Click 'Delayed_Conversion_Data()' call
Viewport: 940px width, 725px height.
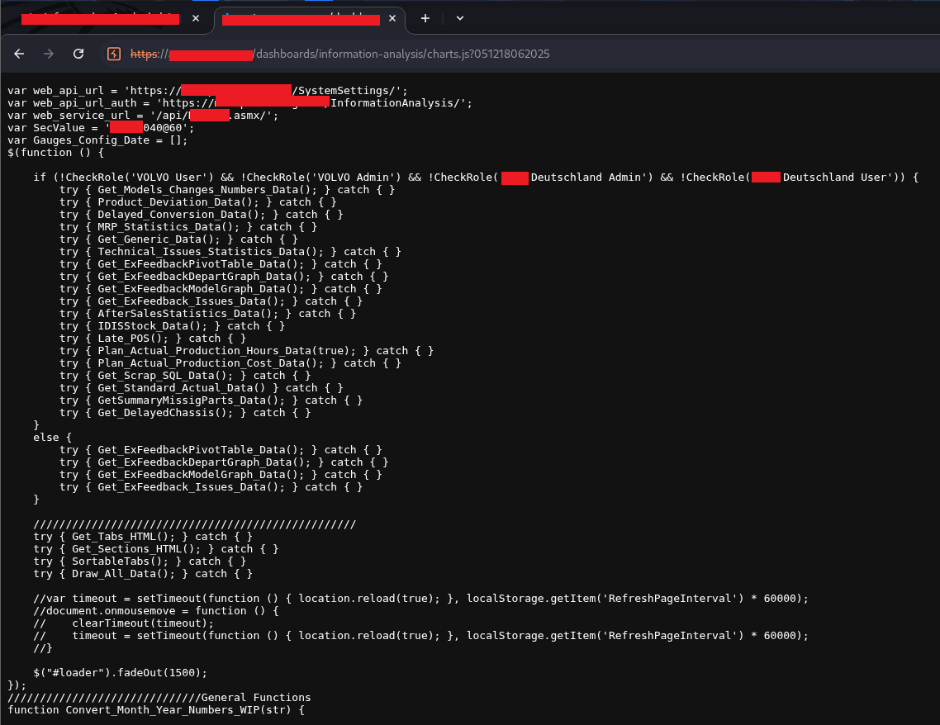click(182, 215)
